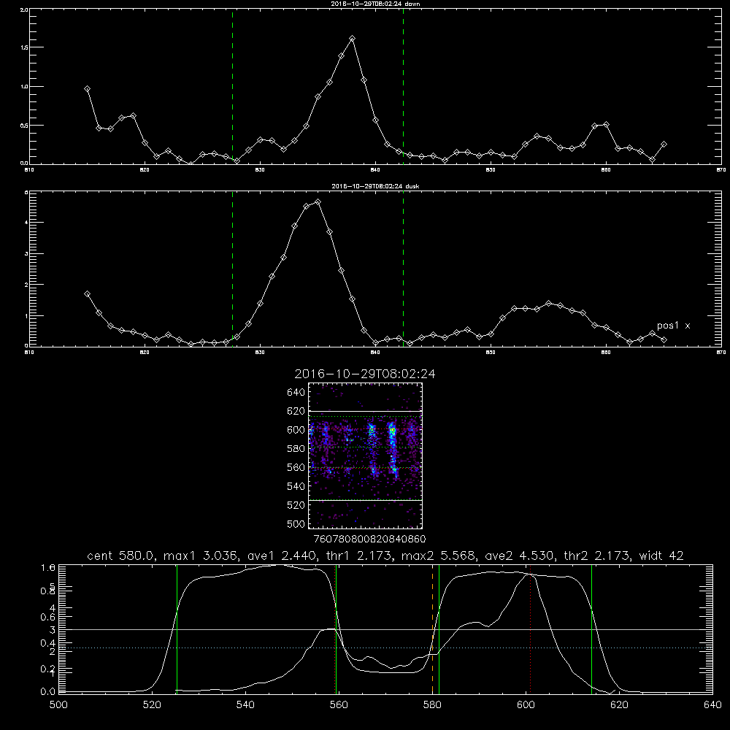
Task: Click dotted horizontal line in bottom plot
Action: point(386,648)
